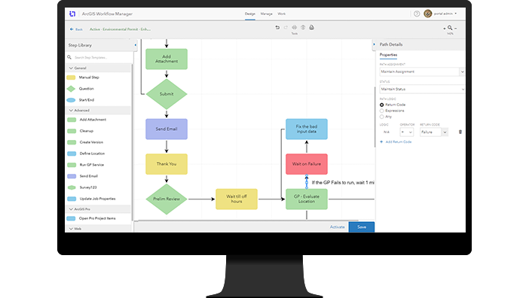The height and width of the screenshot is (298, 529).
Task: Click the help question mark icon
Action: pyautogui.click(x=417, y=14)
